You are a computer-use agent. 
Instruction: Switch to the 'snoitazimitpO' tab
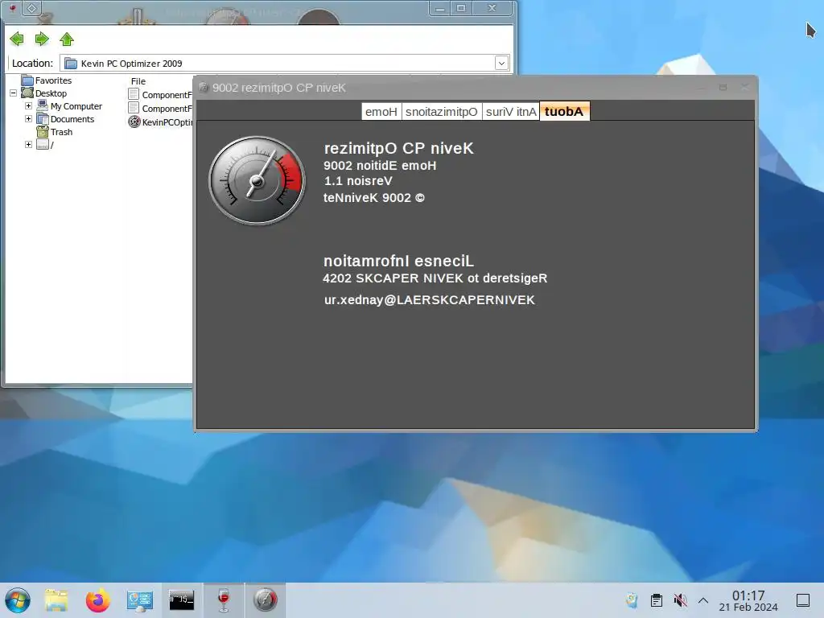click(x=442, y=111)
